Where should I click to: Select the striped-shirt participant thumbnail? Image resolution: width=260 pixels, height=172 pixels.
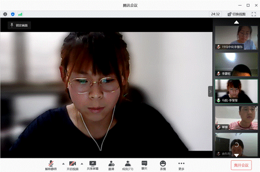click(x=236, y=118)
